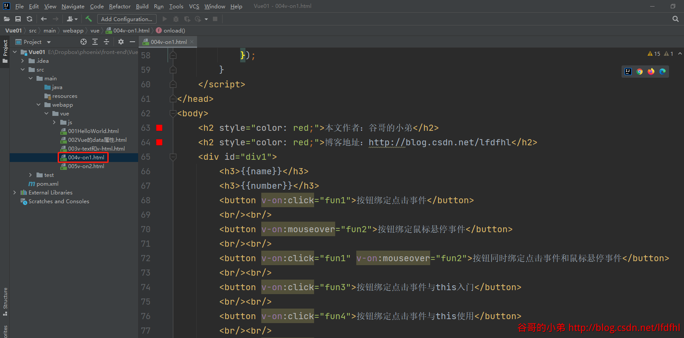
Task: Open in Chrome browser icon
Action: (x=640, y=72)
